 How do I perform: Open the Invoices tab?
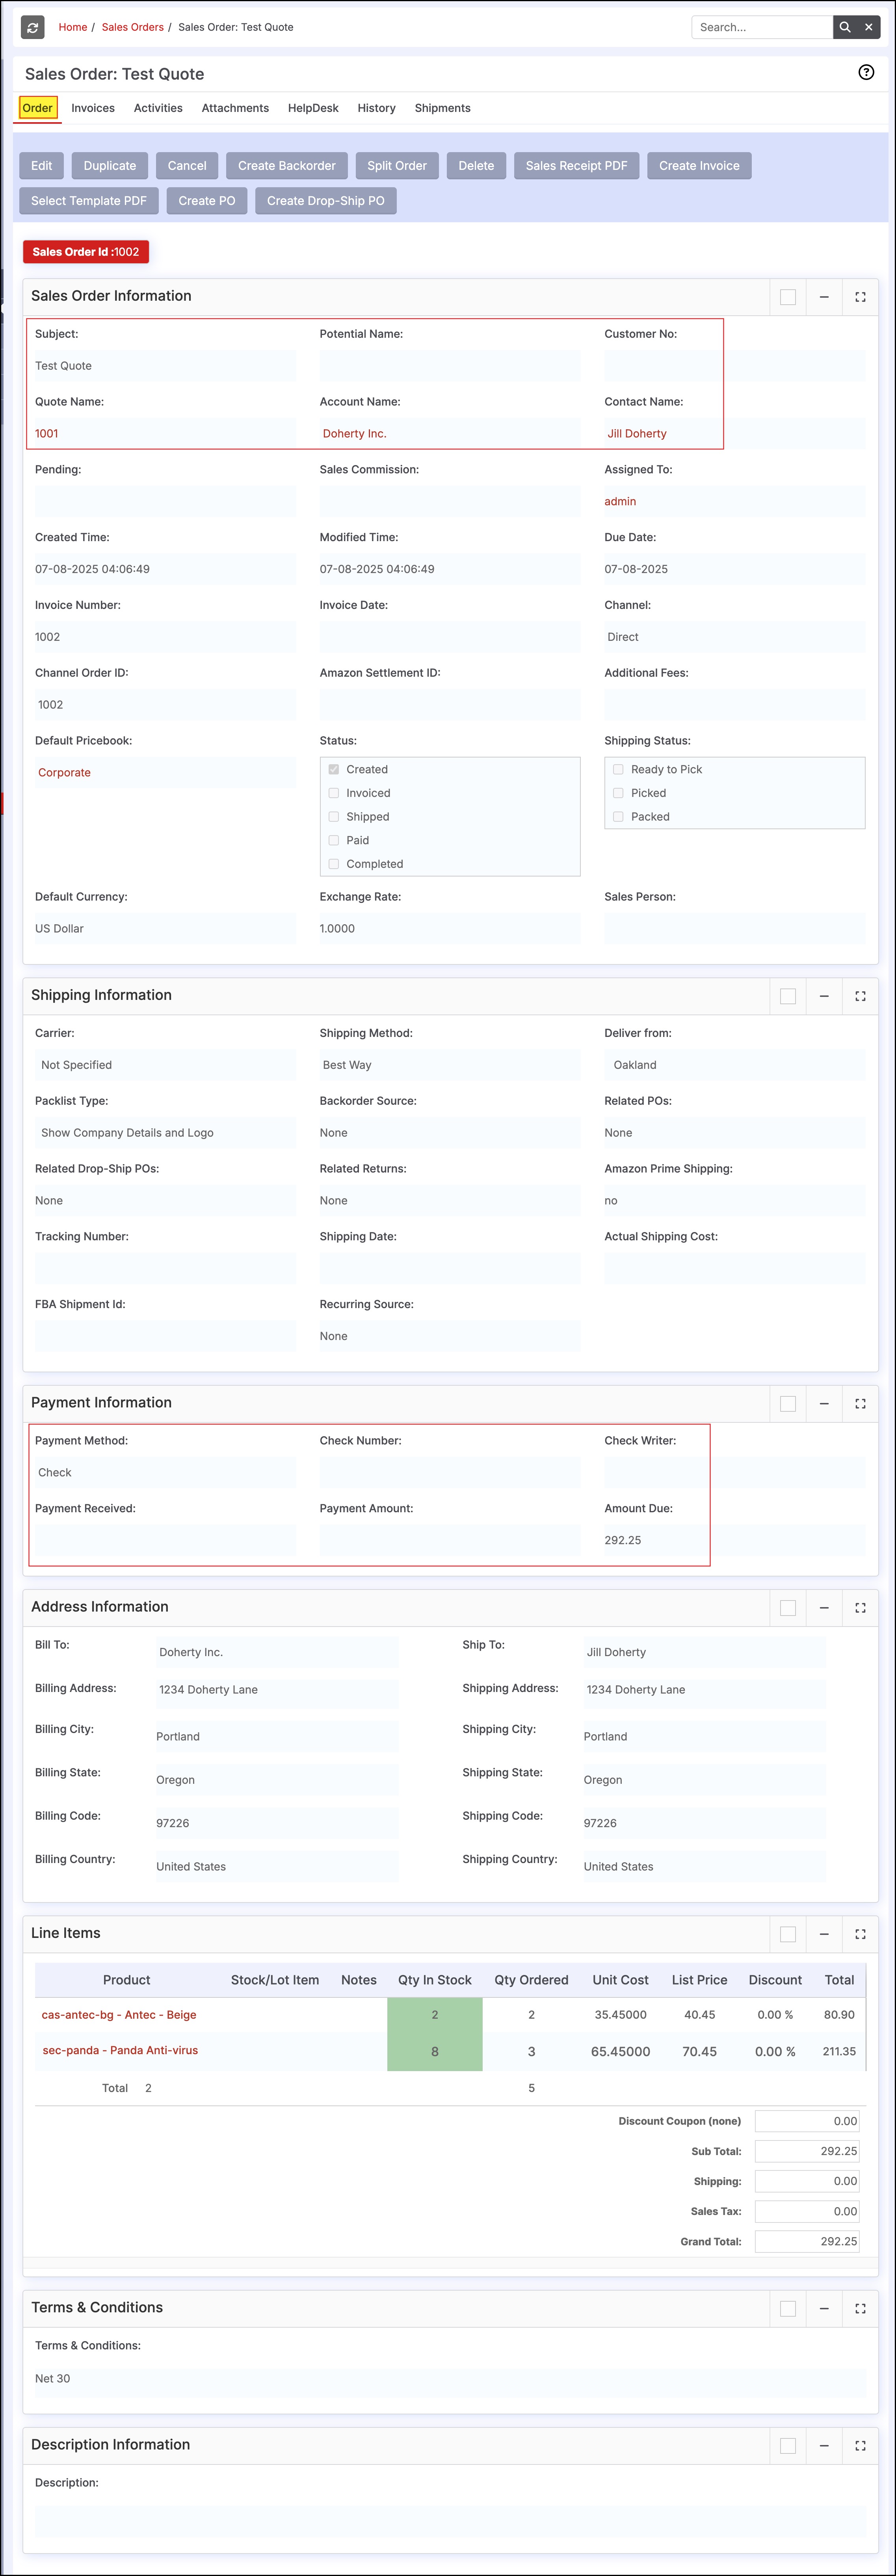[93, 108]
